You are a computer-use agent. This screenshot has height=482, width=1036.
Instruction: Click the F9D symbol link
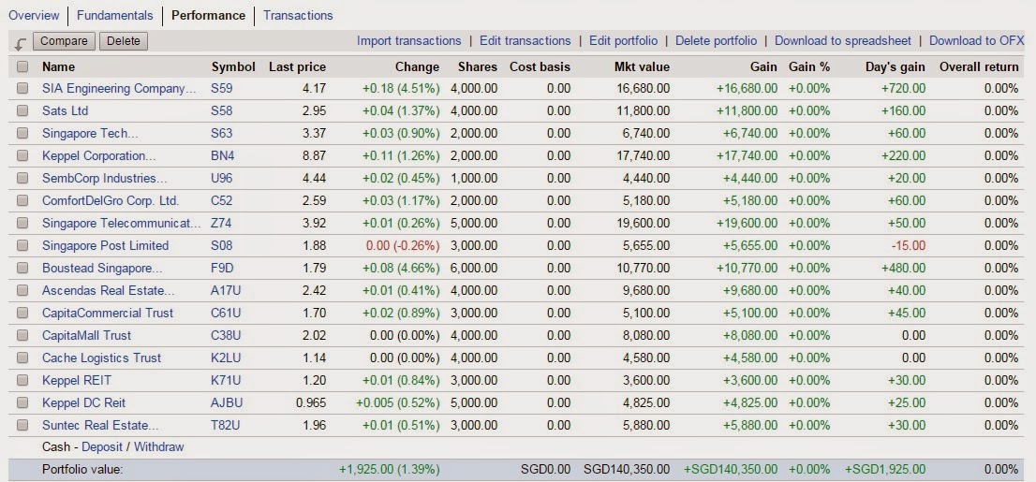[x=223, y=268]
